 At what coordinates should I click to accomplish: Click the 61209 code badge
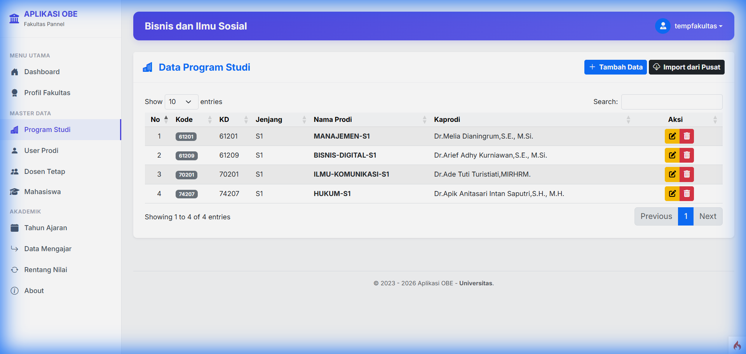tap(186, 156)
